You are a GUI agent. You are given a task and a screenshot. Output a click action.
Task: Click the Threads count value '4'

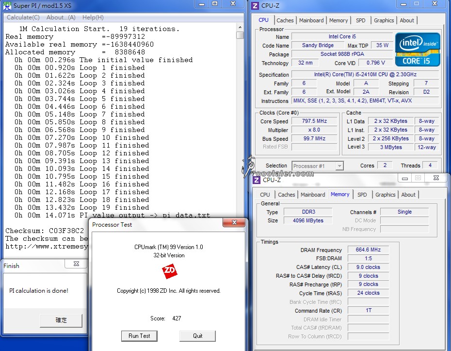tap(430, 165)
